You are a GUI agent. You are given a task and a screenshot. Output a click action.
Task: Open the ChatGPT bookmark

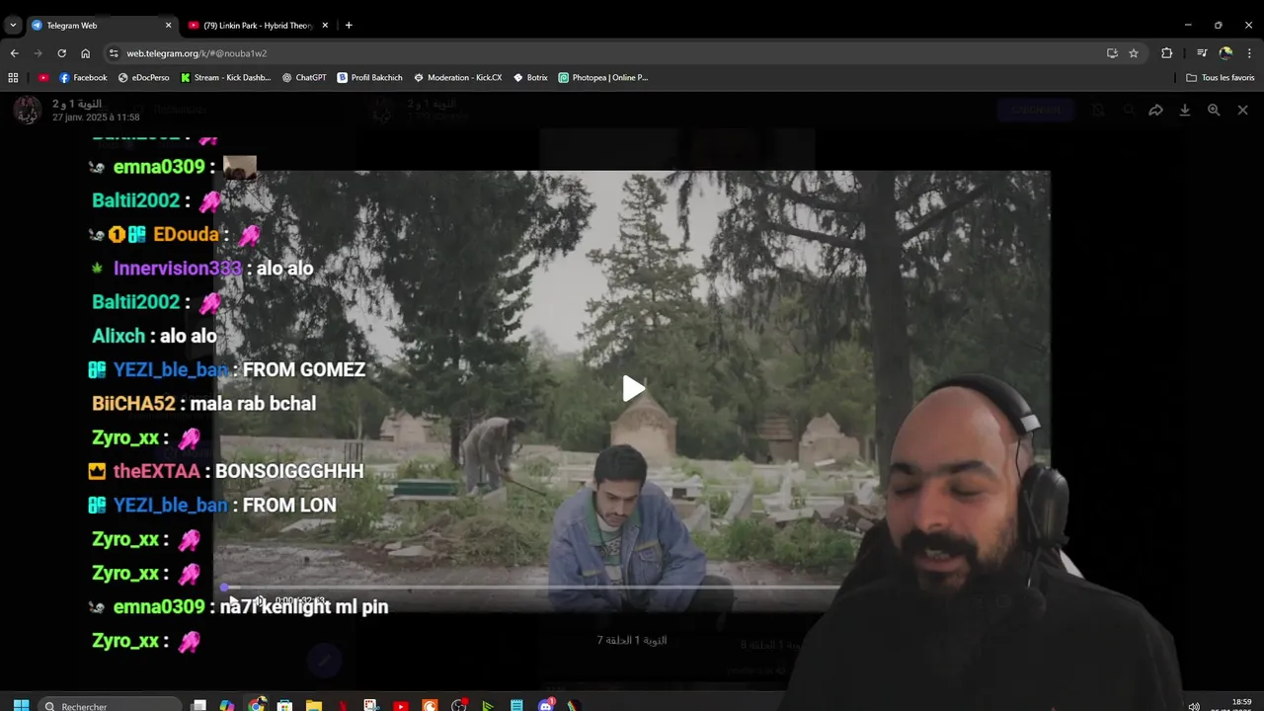pos(304,77)
